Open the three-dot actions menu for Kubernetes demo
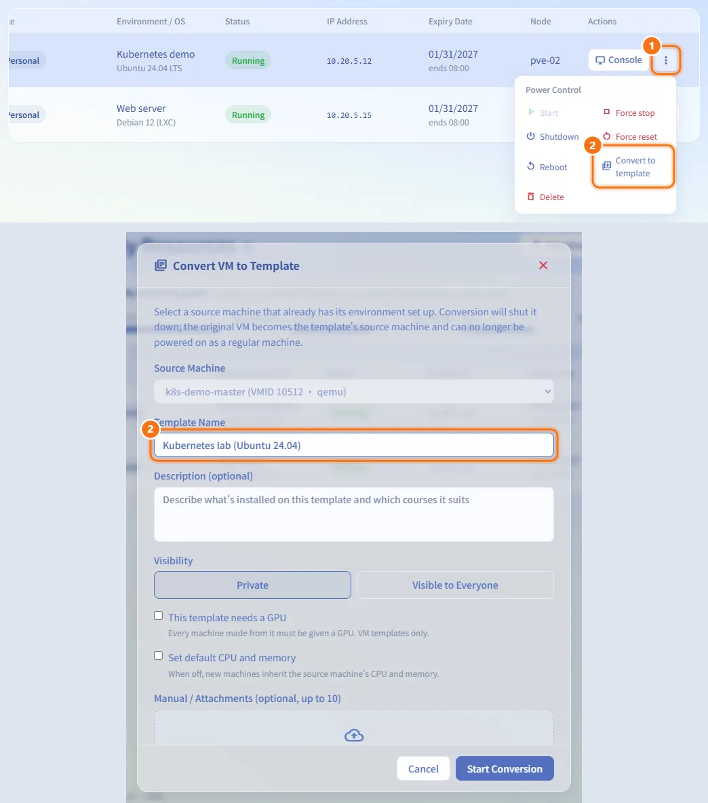The height and width of the screenshot is (803, 708). point(665,60)
